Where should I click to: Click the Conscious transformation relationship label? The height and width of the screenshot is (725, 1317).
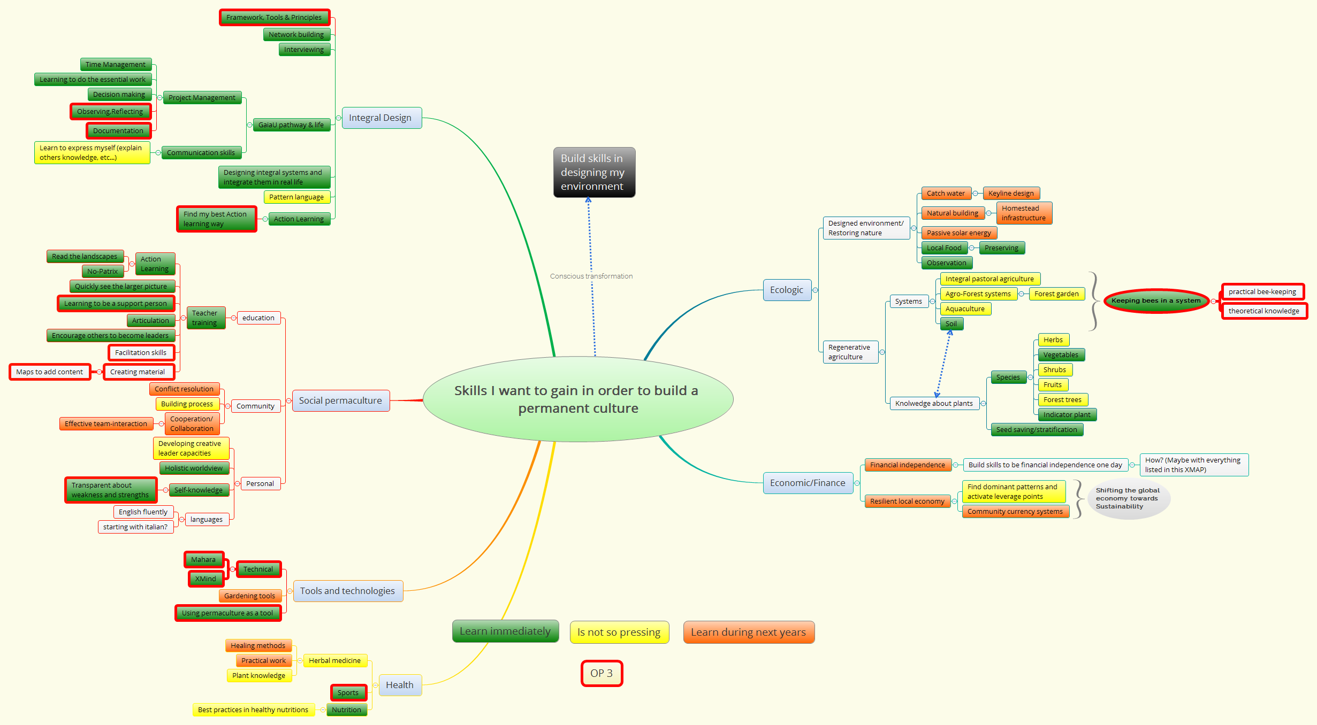pos(591,276)
